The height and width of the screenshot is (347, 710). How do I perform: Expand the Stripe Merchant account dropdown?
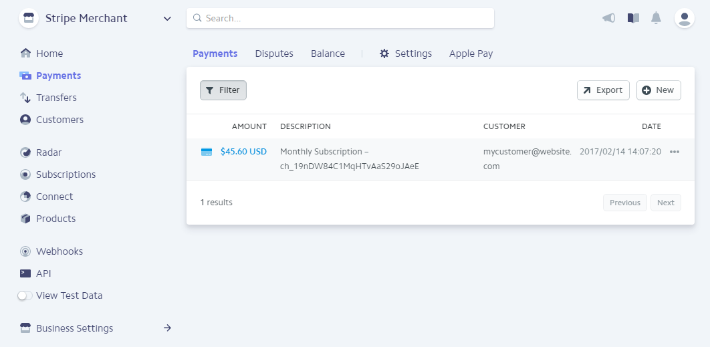tap(167, 19)
